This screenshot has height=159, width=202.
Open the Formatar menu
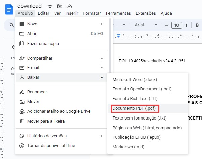coord(92,13)
